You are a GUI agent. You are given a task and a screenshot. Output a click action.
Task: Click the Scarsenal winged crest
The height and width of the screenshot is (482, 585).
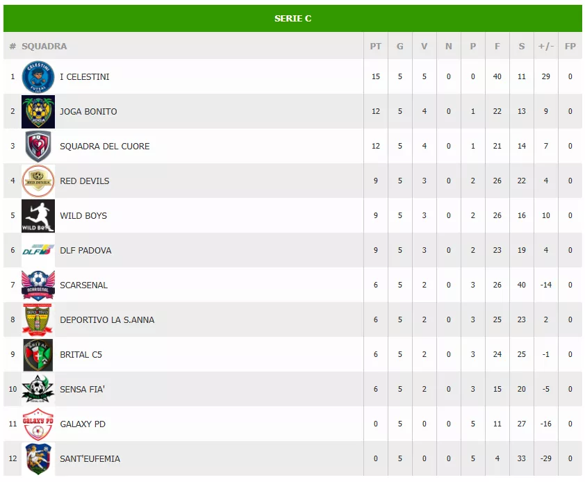38,285
